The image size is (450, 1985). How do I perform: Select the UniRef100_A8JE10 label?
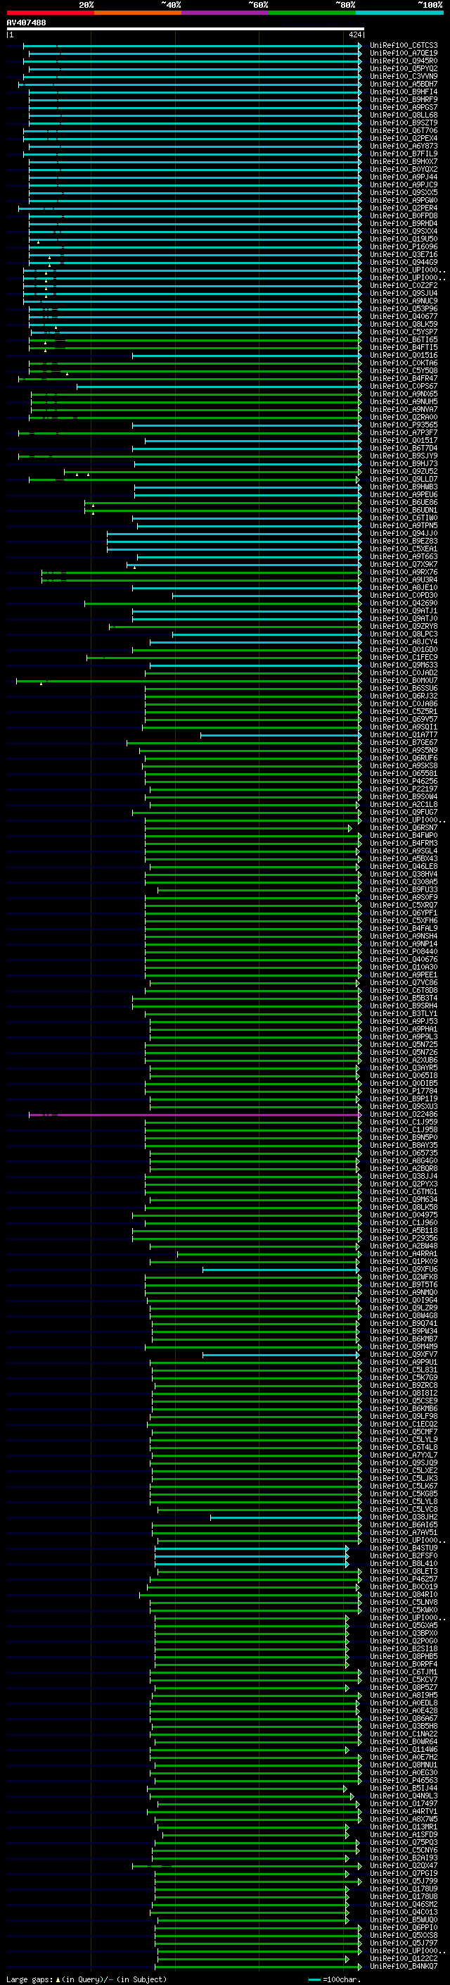(404, 587)
